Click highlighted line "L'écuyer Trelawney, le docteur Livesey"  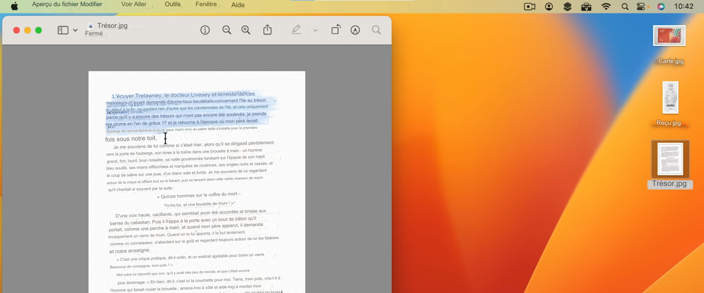click(183, 95)
